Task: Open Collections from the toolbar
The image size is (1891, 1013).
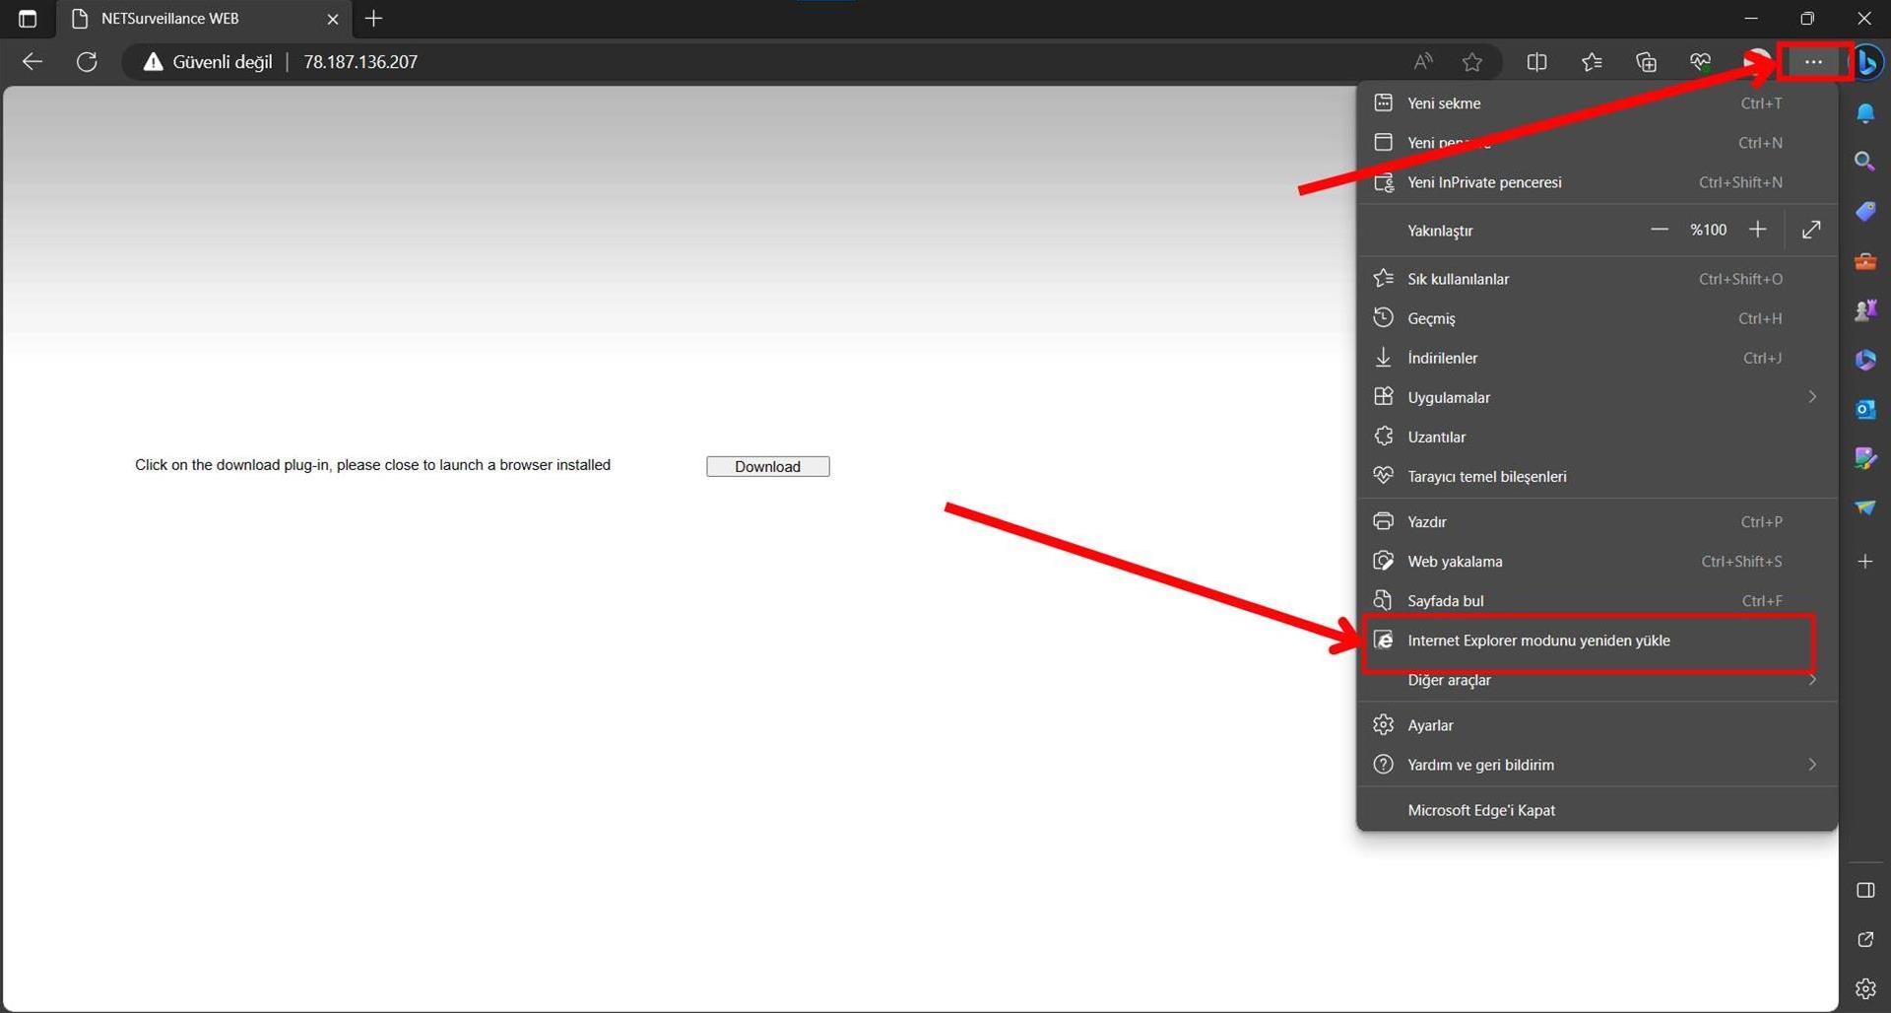Action: pos(1646,62)
